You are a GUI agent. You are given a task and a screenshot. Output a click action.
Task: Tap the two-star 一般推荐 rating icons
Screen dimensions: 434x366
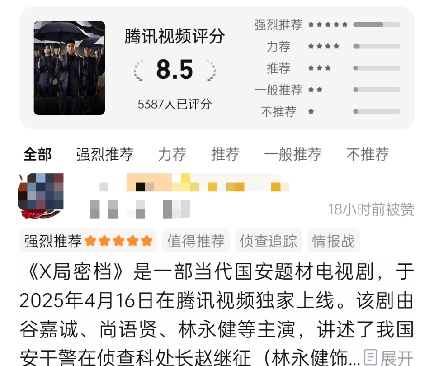[315, 90]
